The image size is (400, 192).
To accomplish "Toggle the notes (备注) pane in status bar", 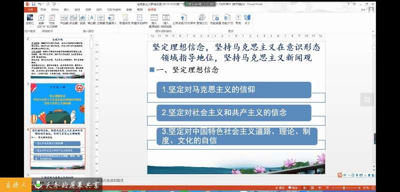I will (280, 188).
